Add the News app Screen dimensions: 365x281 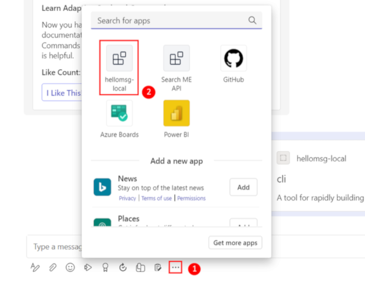click(x=244, y=187)
